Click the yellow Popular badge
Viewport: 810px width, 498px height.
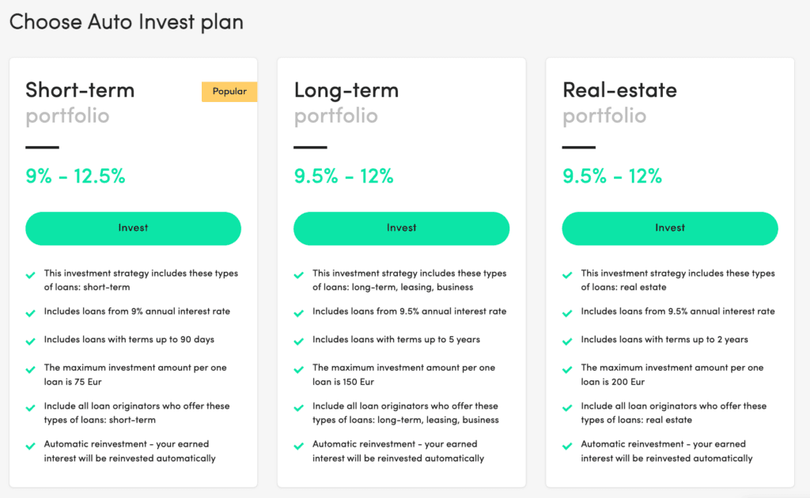tap(229, 92)
